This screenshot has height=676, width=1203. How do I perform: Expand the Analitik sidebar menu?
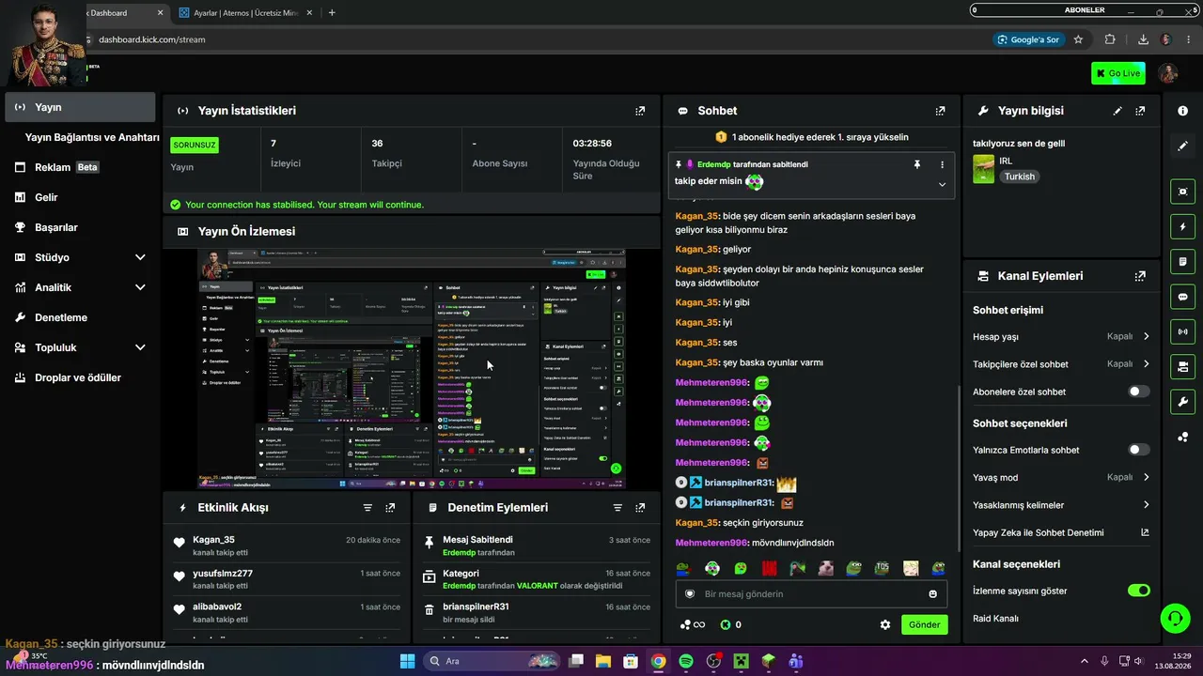pyautogui.click(x=141, y=287)
